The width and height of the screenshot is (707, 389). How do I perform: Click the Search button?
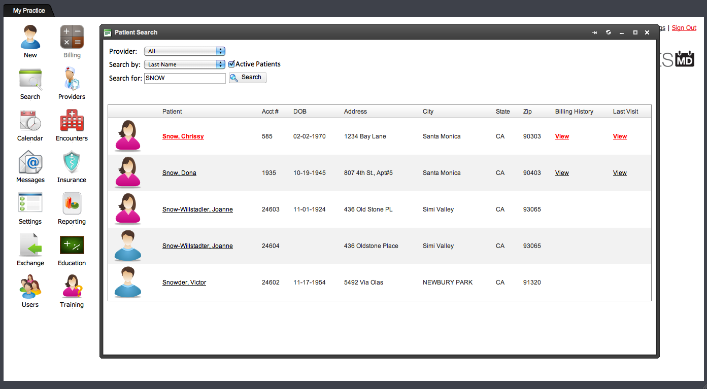tap(247, 78)
